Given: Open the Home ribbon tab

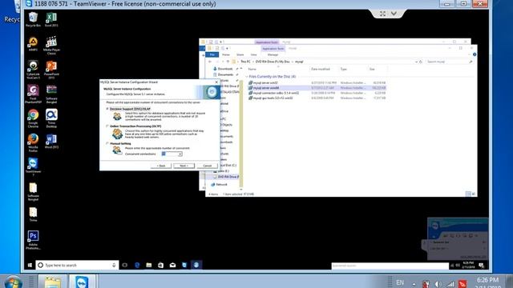Looking at the screenshot, I should (x=226, y=54).
